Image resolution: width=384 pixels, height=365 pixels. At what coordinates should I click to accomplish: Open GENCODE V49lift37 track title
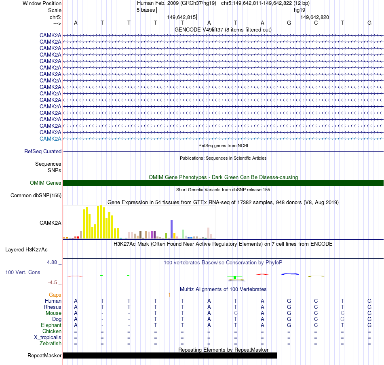pos(223,30)
